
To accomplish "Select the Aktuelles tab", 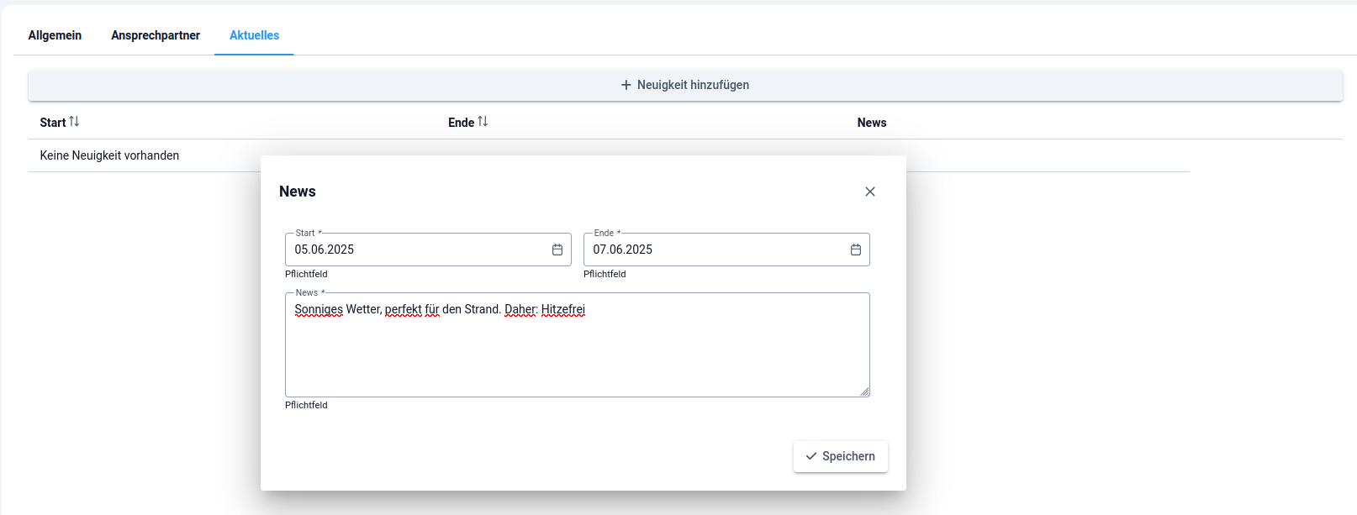I will 254,35.
